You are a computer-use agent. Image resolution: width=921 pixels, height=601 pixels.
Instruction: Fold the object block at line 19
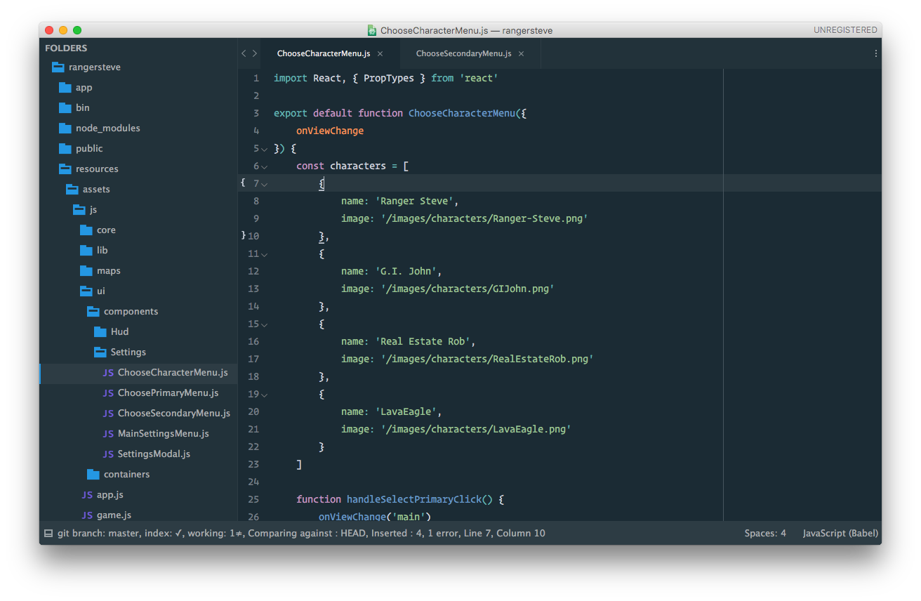[265, 395]
